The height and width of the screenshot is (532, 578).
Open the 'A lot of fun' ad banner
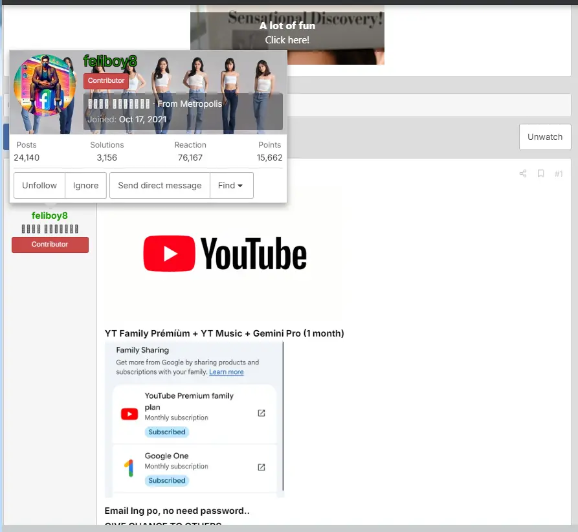coord(287,35)
